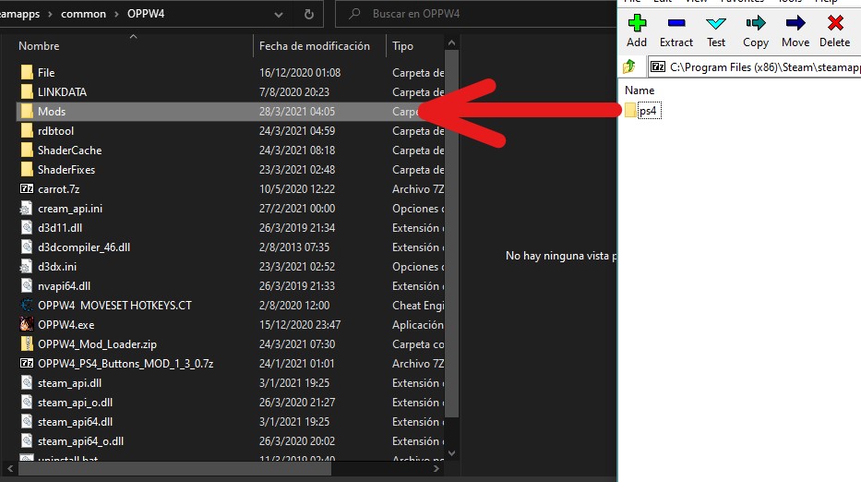Click the refresh icon beside the address bar
Viewport: 861px width, 482px height.
click(x=309, y=14)
